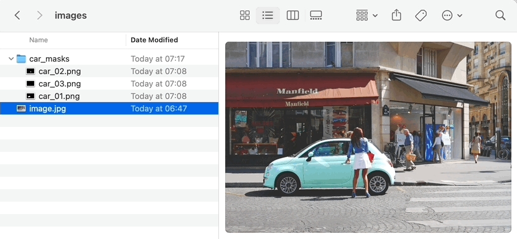Click the 'images' window title
Screen dimensions: 517x239
[71, 16]
